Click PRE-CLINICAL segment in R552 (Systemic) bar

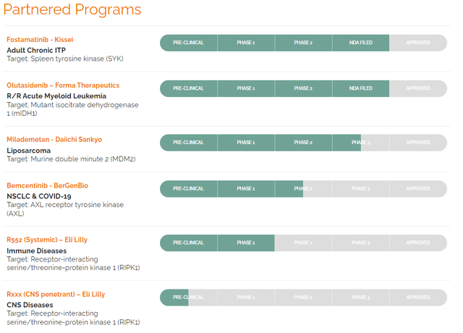coord(189,243)
